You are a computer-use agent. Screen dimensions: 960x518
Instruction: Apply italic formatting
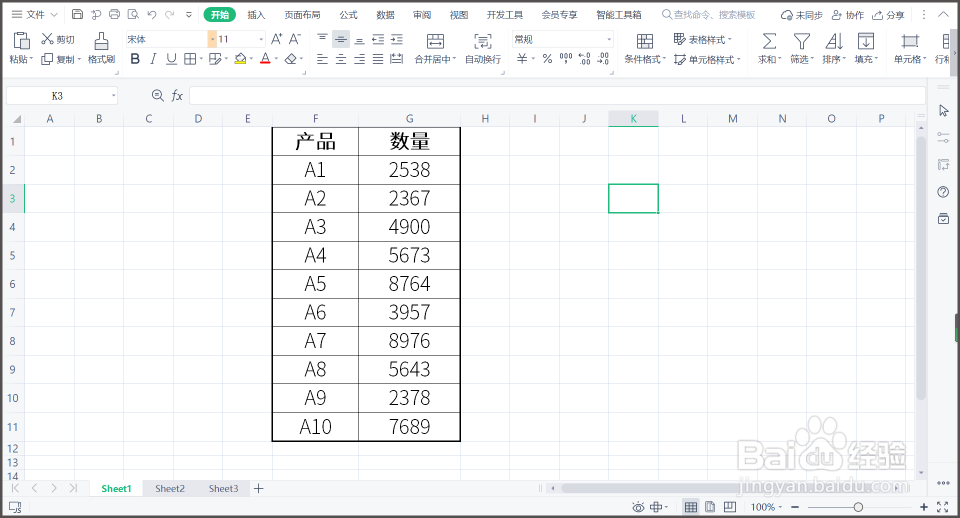click(x=153, y=58)
